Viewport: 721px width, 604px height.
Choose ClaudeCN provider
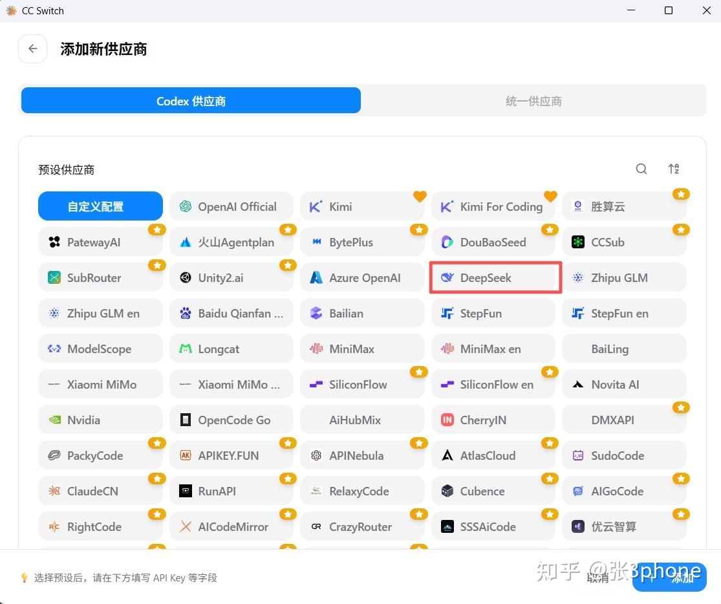[100, 491]
